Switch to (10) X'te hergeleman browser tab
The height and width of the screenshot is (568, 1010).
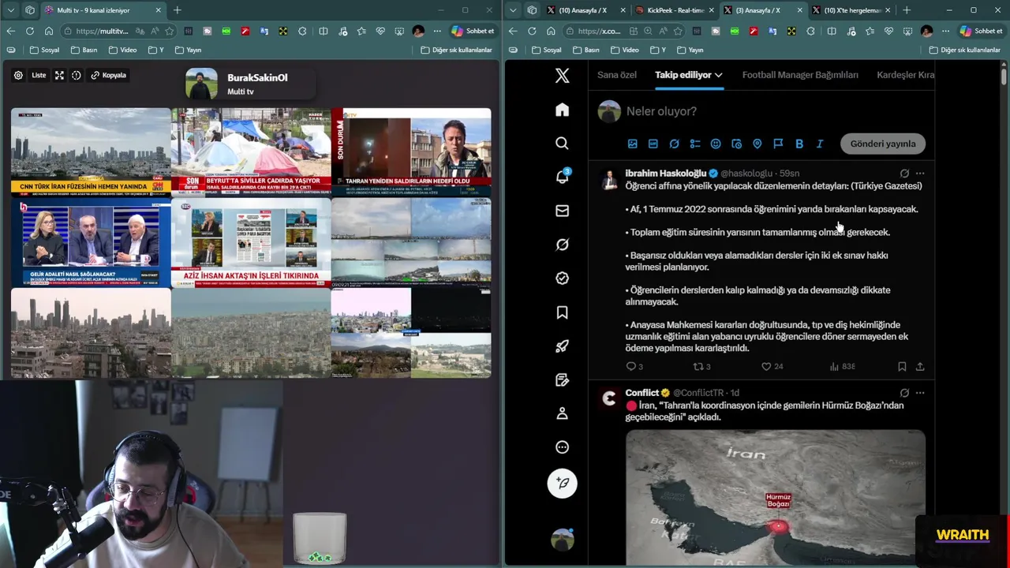853,10
